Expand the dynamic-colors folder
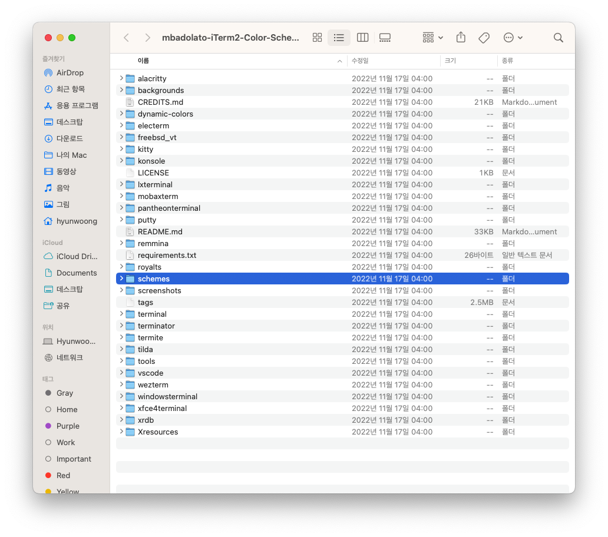Image resolution: width=608 pixels, height=537 pixels. (x=121, y=114)
